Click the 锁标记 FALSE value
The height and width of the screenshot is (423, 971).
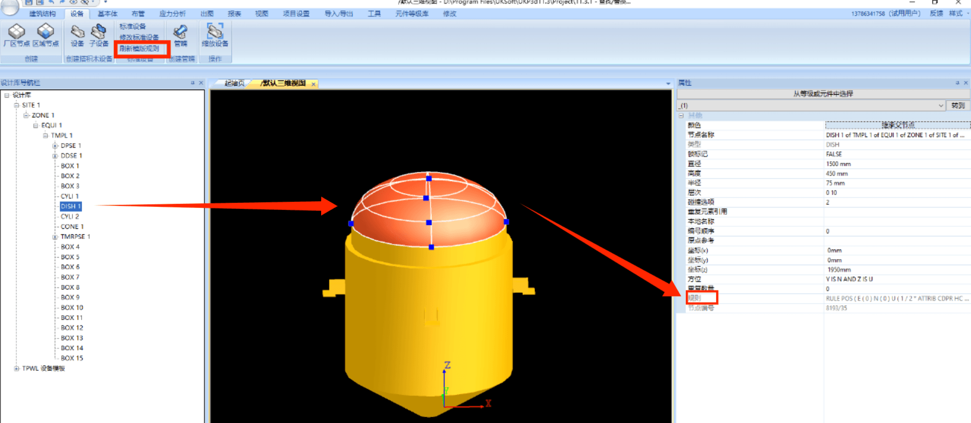tap(897, 154)
